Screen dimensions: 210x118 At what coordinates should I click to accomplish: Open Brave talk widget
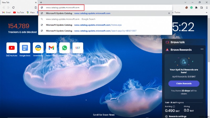pyautogui.click(x=184, y=42)
